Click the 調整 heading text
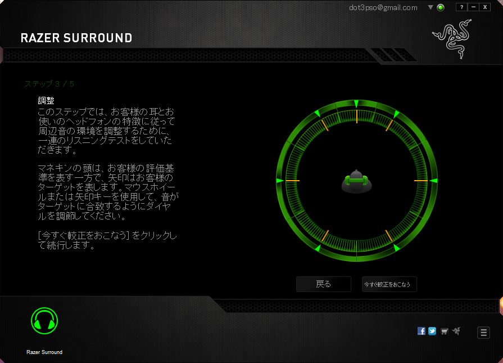The height and width of the screenshot is (363, 503). (x=46, y=101)
